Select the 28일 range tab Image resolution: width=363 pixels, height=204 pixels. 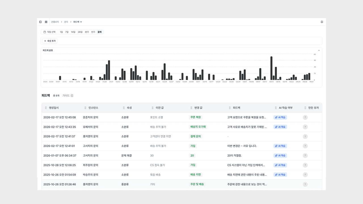pos(80,32)
